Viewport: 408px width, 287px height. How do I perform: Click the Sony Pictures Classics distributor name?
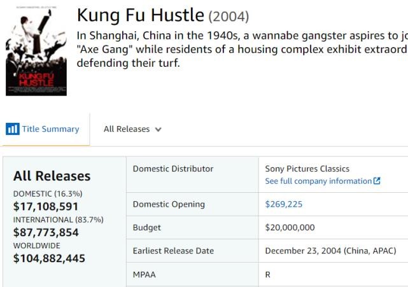[x=307, y=169]
